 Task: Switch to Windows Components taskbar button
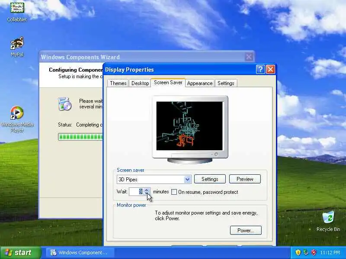[80, 253]
